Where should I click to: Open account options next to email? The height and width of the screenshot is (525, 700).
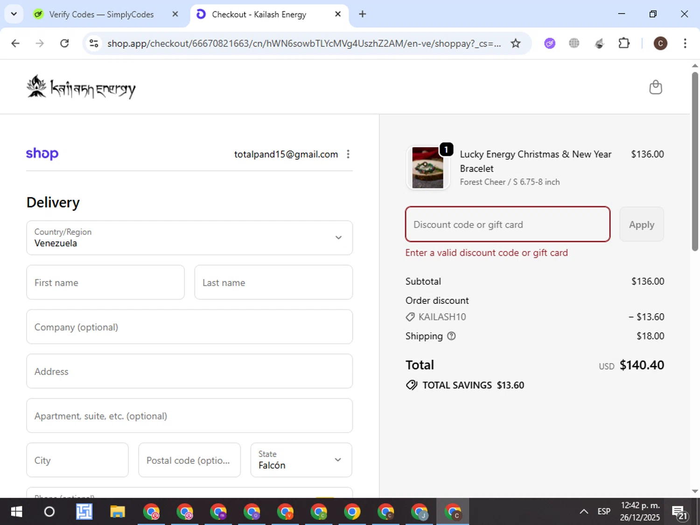[x=348, y=154]
